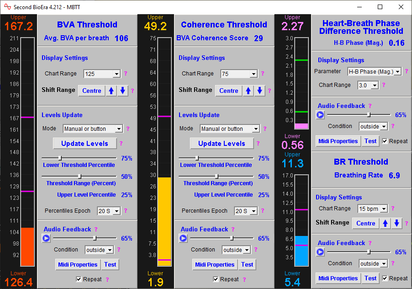Viewport: 412px width, 289px height.
Task: Click the down arrow beside Coherence Shift Range
Action: point(259,91)
